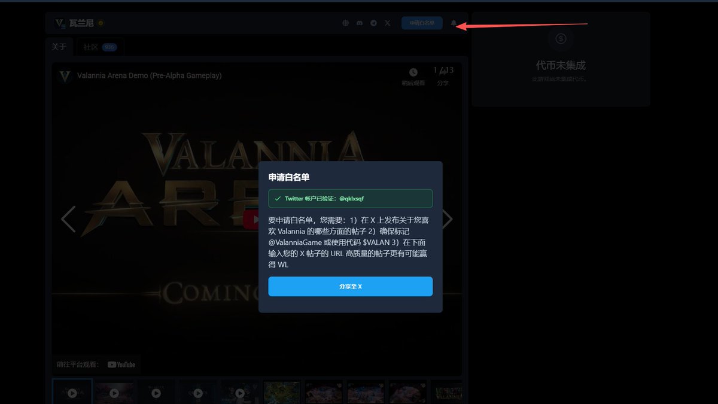Select the last Valannia logo thumbnail
The image size is (718, 404).
pyautogui.click(x=446, y=393)
